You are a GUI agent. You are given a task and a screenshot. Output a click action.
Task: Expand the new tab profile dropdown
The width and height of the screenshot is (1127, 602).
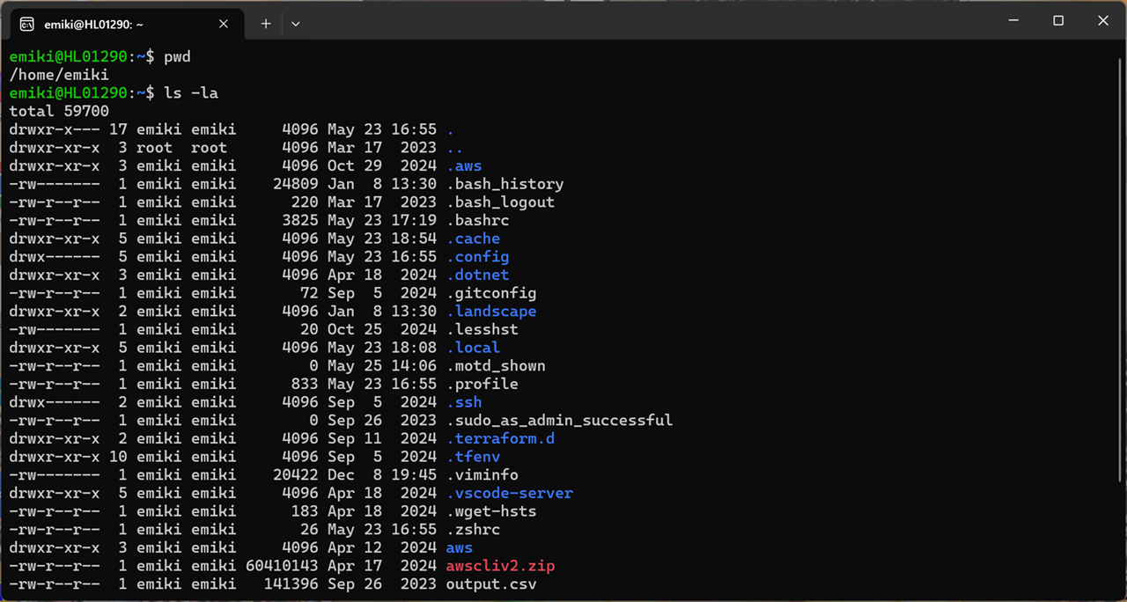(x=296, y=24)
